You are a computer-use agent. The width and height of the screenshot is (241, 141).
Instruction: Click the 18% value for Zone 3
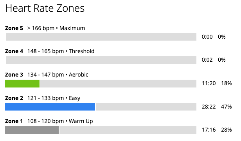coord(226,83)
